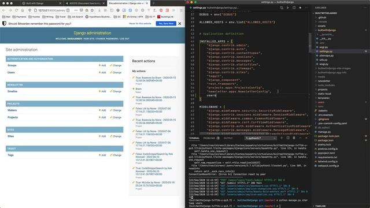This screenshot has height=208, width=370.
Task: Add a new Site entry
Action: point(102,136)
